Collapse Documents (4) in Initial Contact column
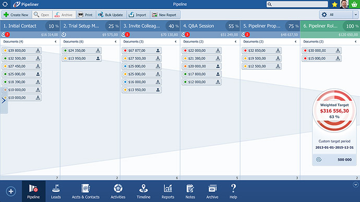This screenshot has width=360, height=202. (x=55, y=42)
